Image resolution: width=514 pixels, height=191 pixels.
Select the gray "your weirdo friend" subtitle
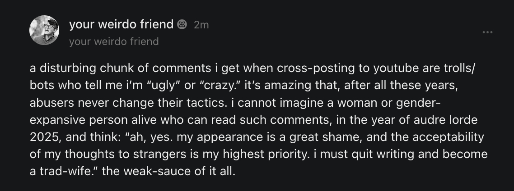[x=114, y=41]
